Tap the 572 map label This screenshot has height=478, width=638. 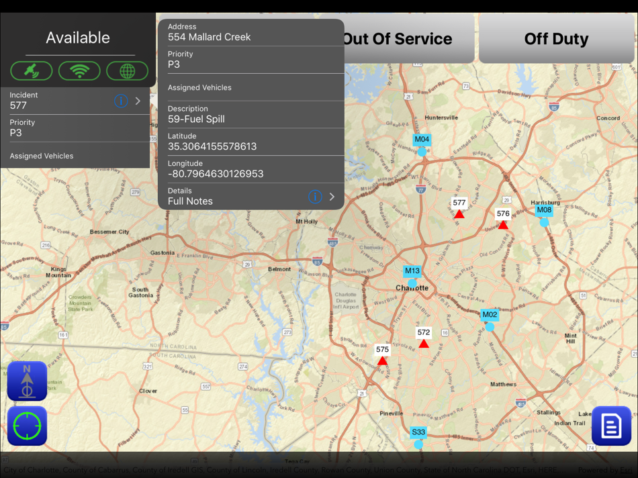pyautogui.click(x=424, y=332)
